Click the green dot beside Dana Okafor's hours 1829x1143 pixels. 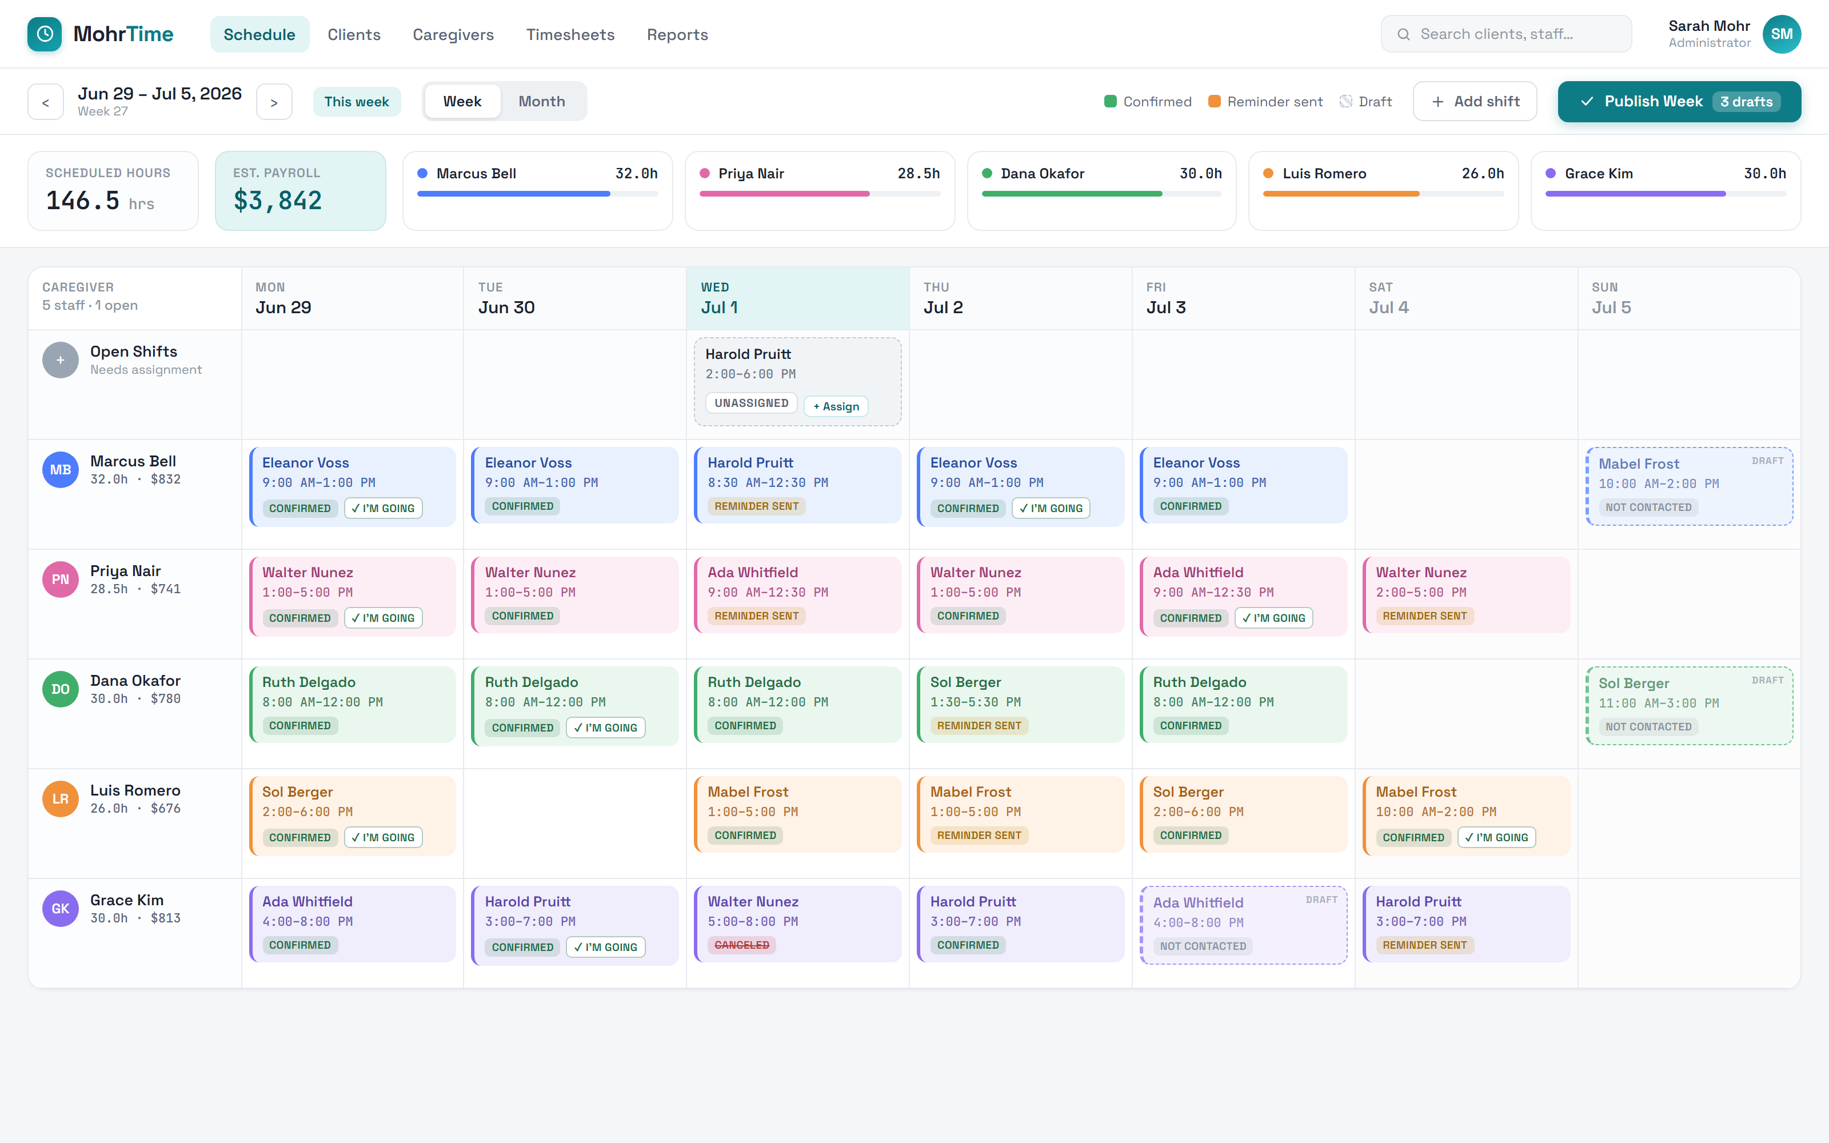coord(987,173)
